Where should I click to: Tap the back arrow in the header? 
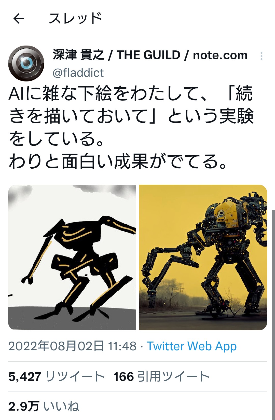pos(19,18)
